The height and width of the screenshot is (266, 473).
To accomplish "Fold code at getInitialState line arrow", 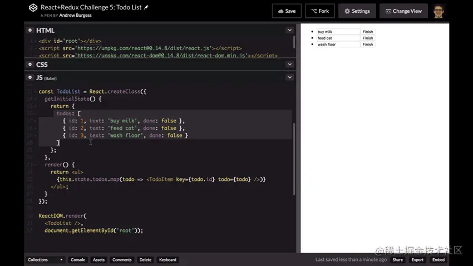I will coord(35,99).
